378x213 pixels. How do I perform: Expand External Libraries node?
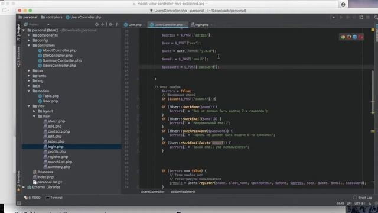[x=24, y=187]
